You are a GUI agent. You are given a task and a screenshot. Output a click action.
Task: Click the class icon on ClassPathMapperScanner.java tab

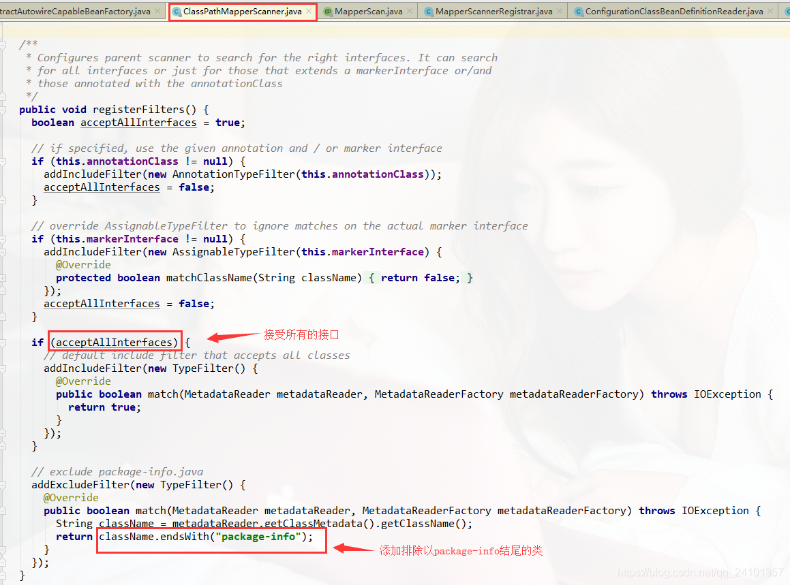tap(177, 11)
